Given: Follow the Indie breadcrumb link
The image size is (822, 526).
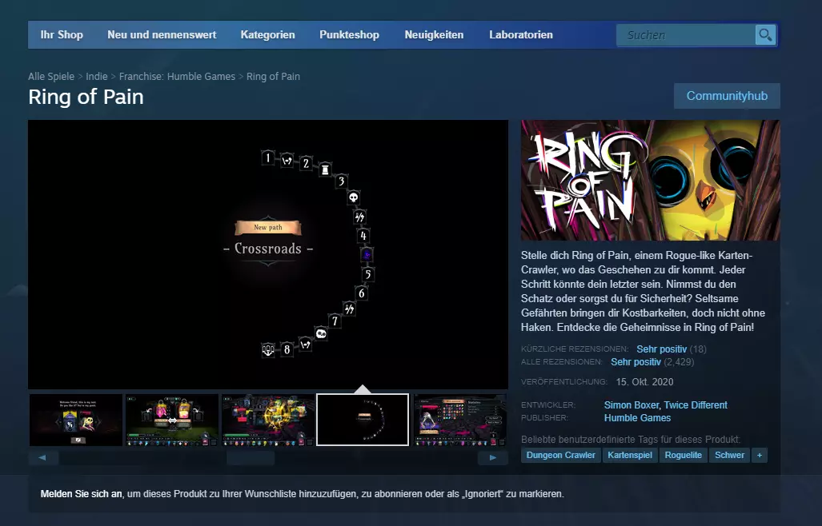Looking at the screenshot, I should (x=97, y=77).
